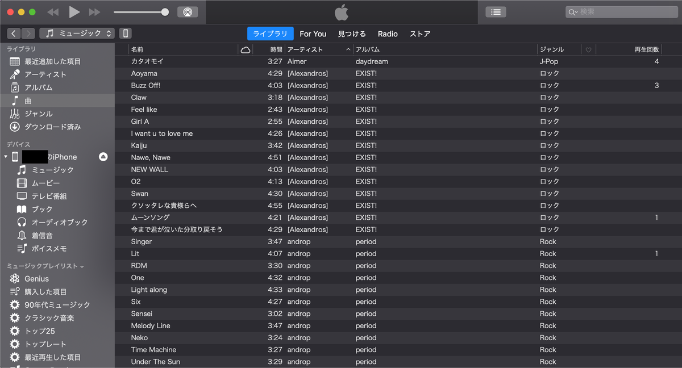Show the Up Next list button
682x368 pixels.
coord(496,12)
